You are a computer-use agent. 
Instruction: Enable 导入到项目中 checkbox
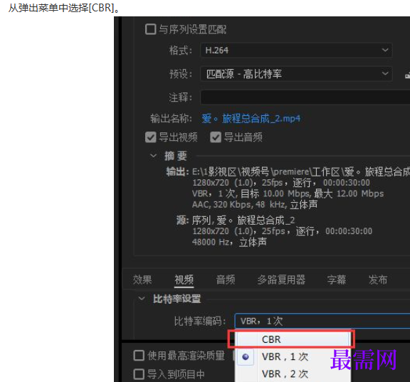[139, 374]
